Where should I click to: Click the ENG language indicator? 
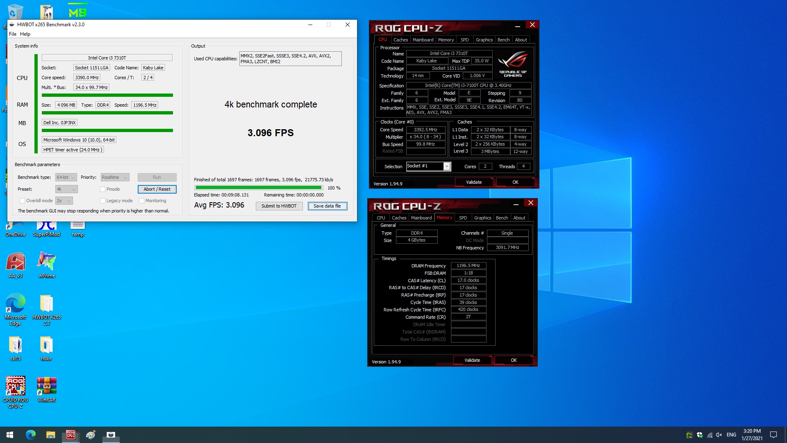(731, 435)
